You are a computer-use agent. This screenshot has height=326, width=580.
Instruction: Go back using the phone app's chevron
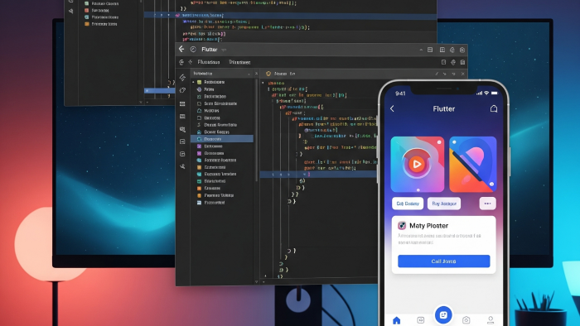point(393,108)
